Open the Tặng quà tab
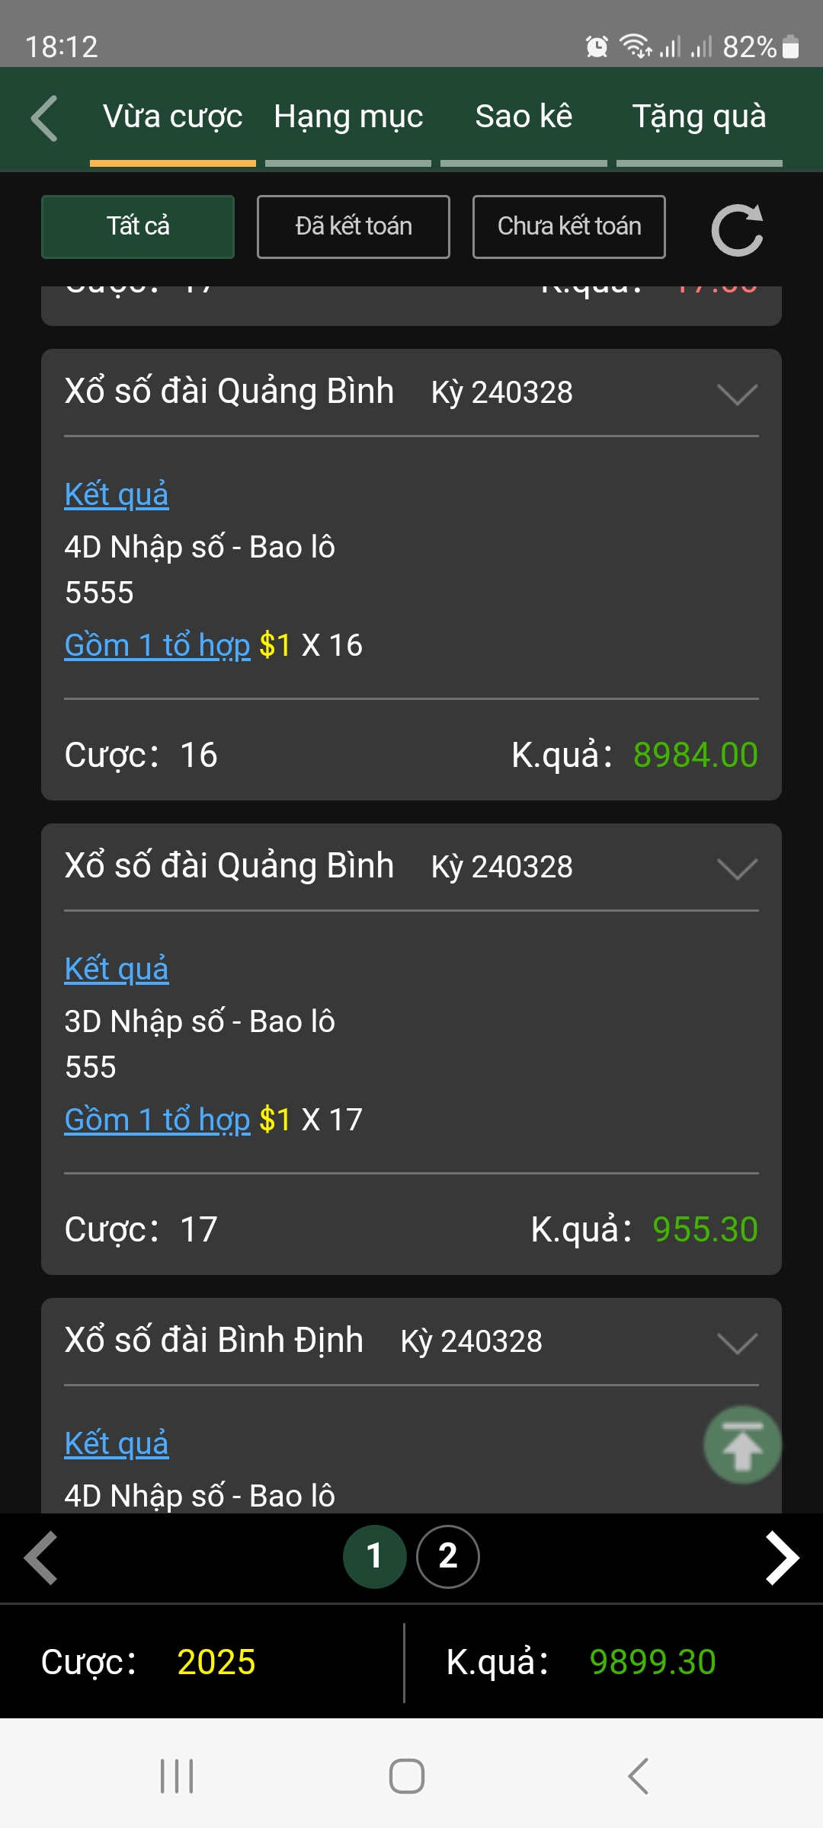Viewport: 823px width, 1828px height. (700, 118)
